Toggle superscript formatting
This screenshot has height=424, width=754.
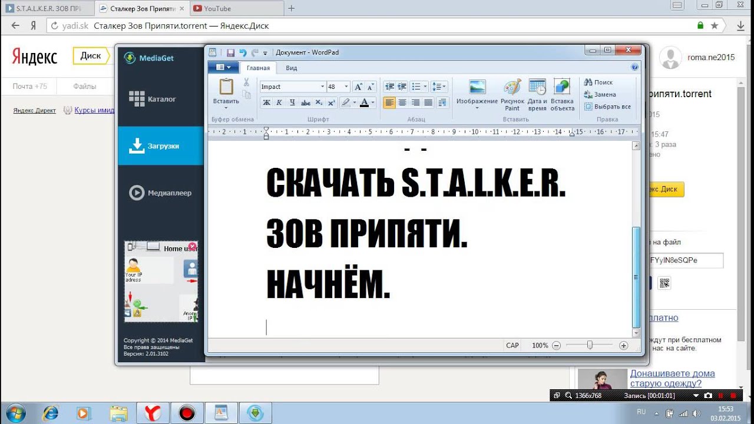click(x=331, y=102)
